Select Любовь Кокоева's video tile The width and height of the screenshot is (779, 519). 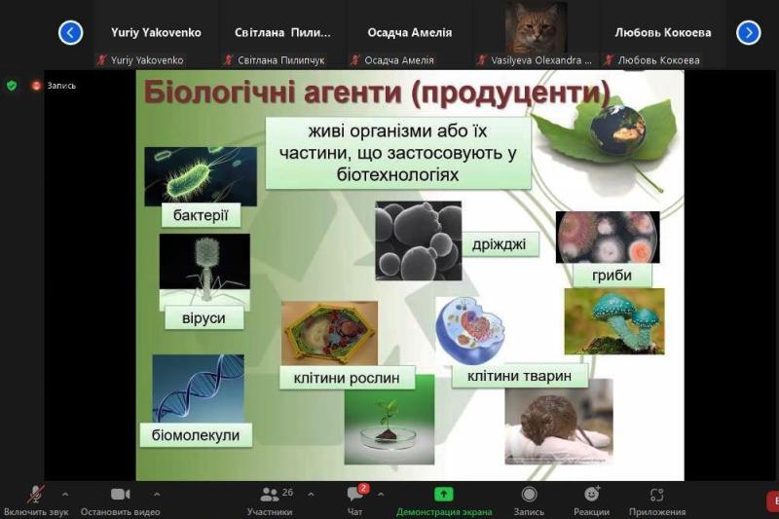tap(663, 33)
